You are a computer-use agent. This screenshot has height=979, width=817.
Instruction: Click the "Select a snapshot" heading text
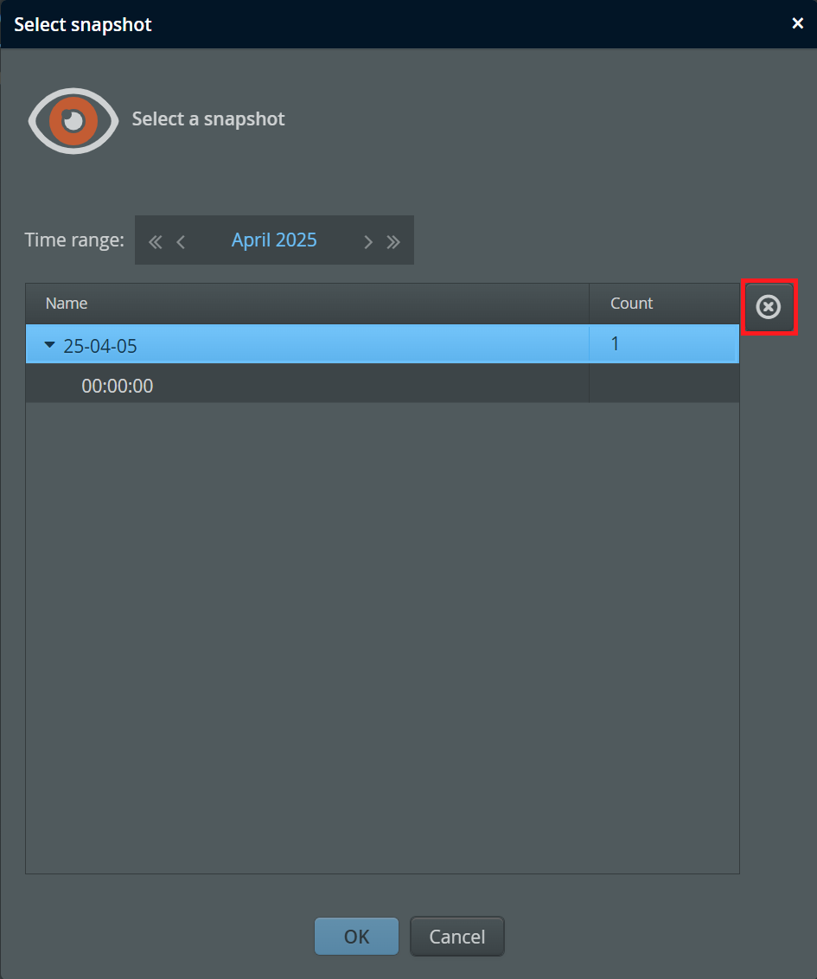[x=208, y=119]
